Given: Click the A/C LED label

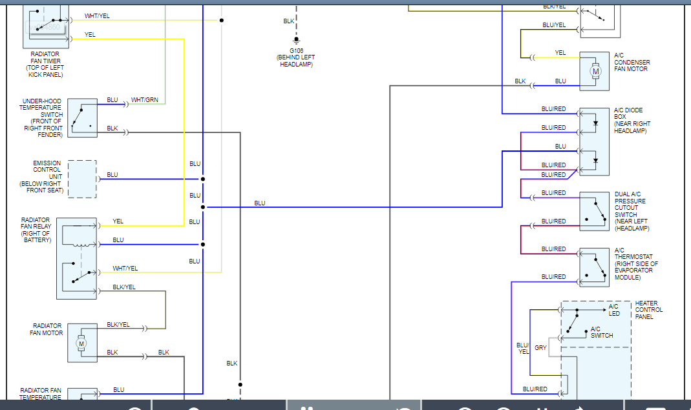Looking at the screenshot, I should point(614,310).
